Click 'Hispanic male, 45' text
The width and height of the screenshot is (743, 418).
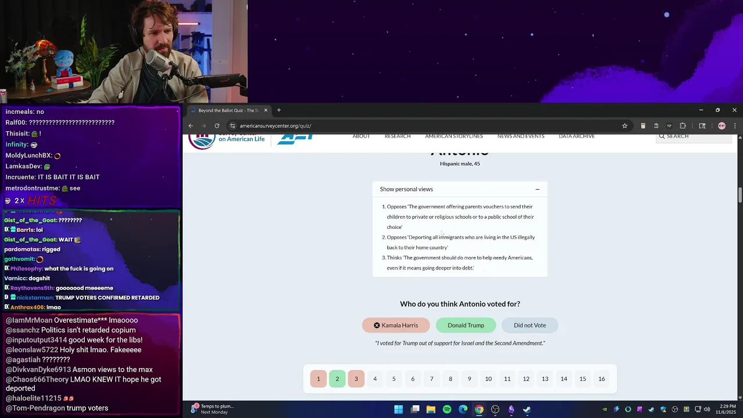(x=460, y=164)
